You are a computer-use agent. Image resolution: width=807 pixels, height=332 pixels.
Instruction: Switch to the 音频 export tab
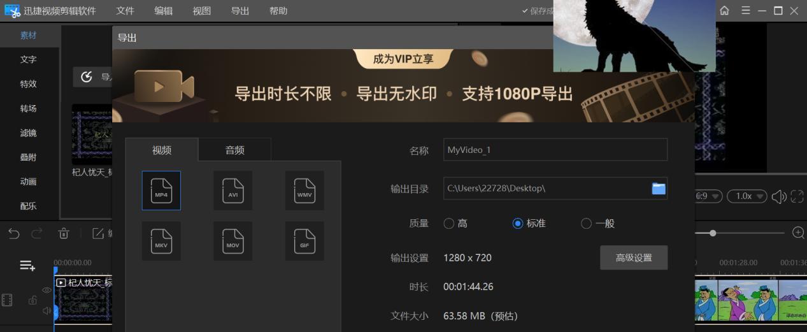234,150
